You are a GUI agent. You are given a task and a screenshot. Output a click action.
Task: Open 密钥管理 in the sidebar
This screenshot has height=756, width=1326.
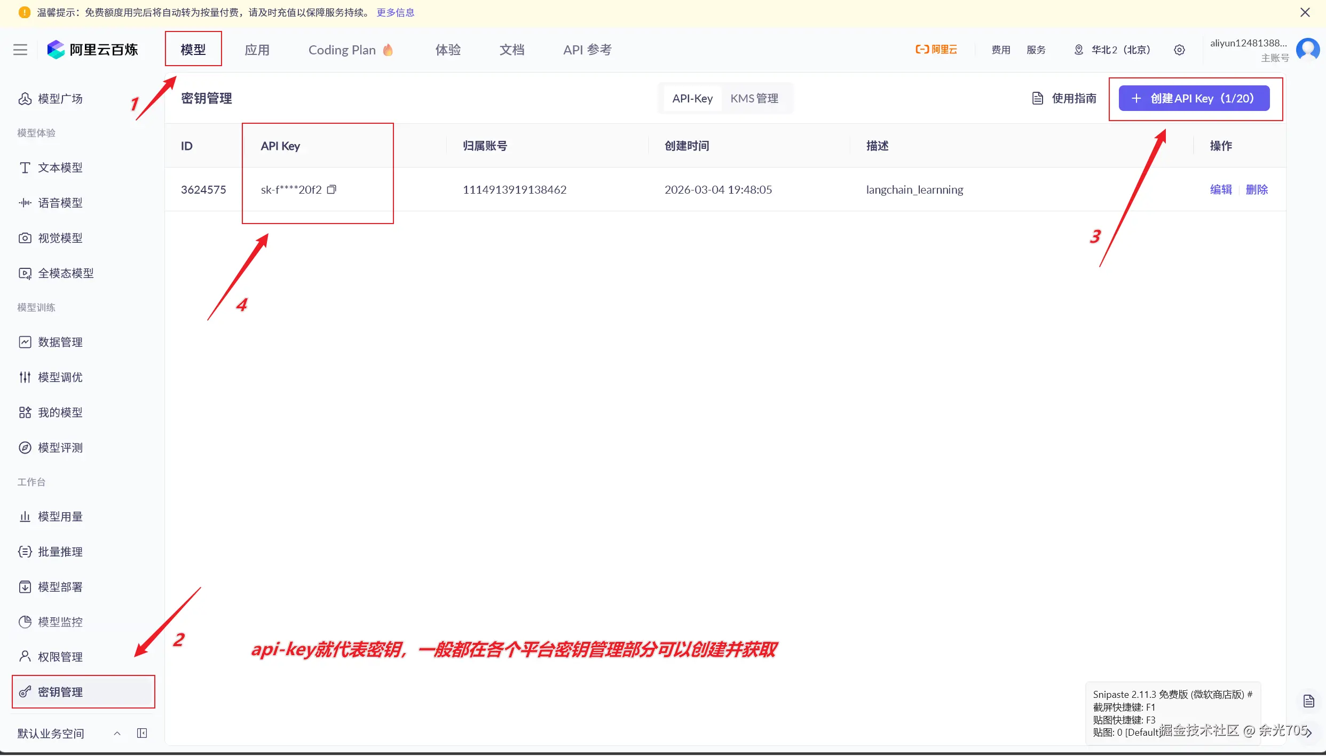[60, 692]
